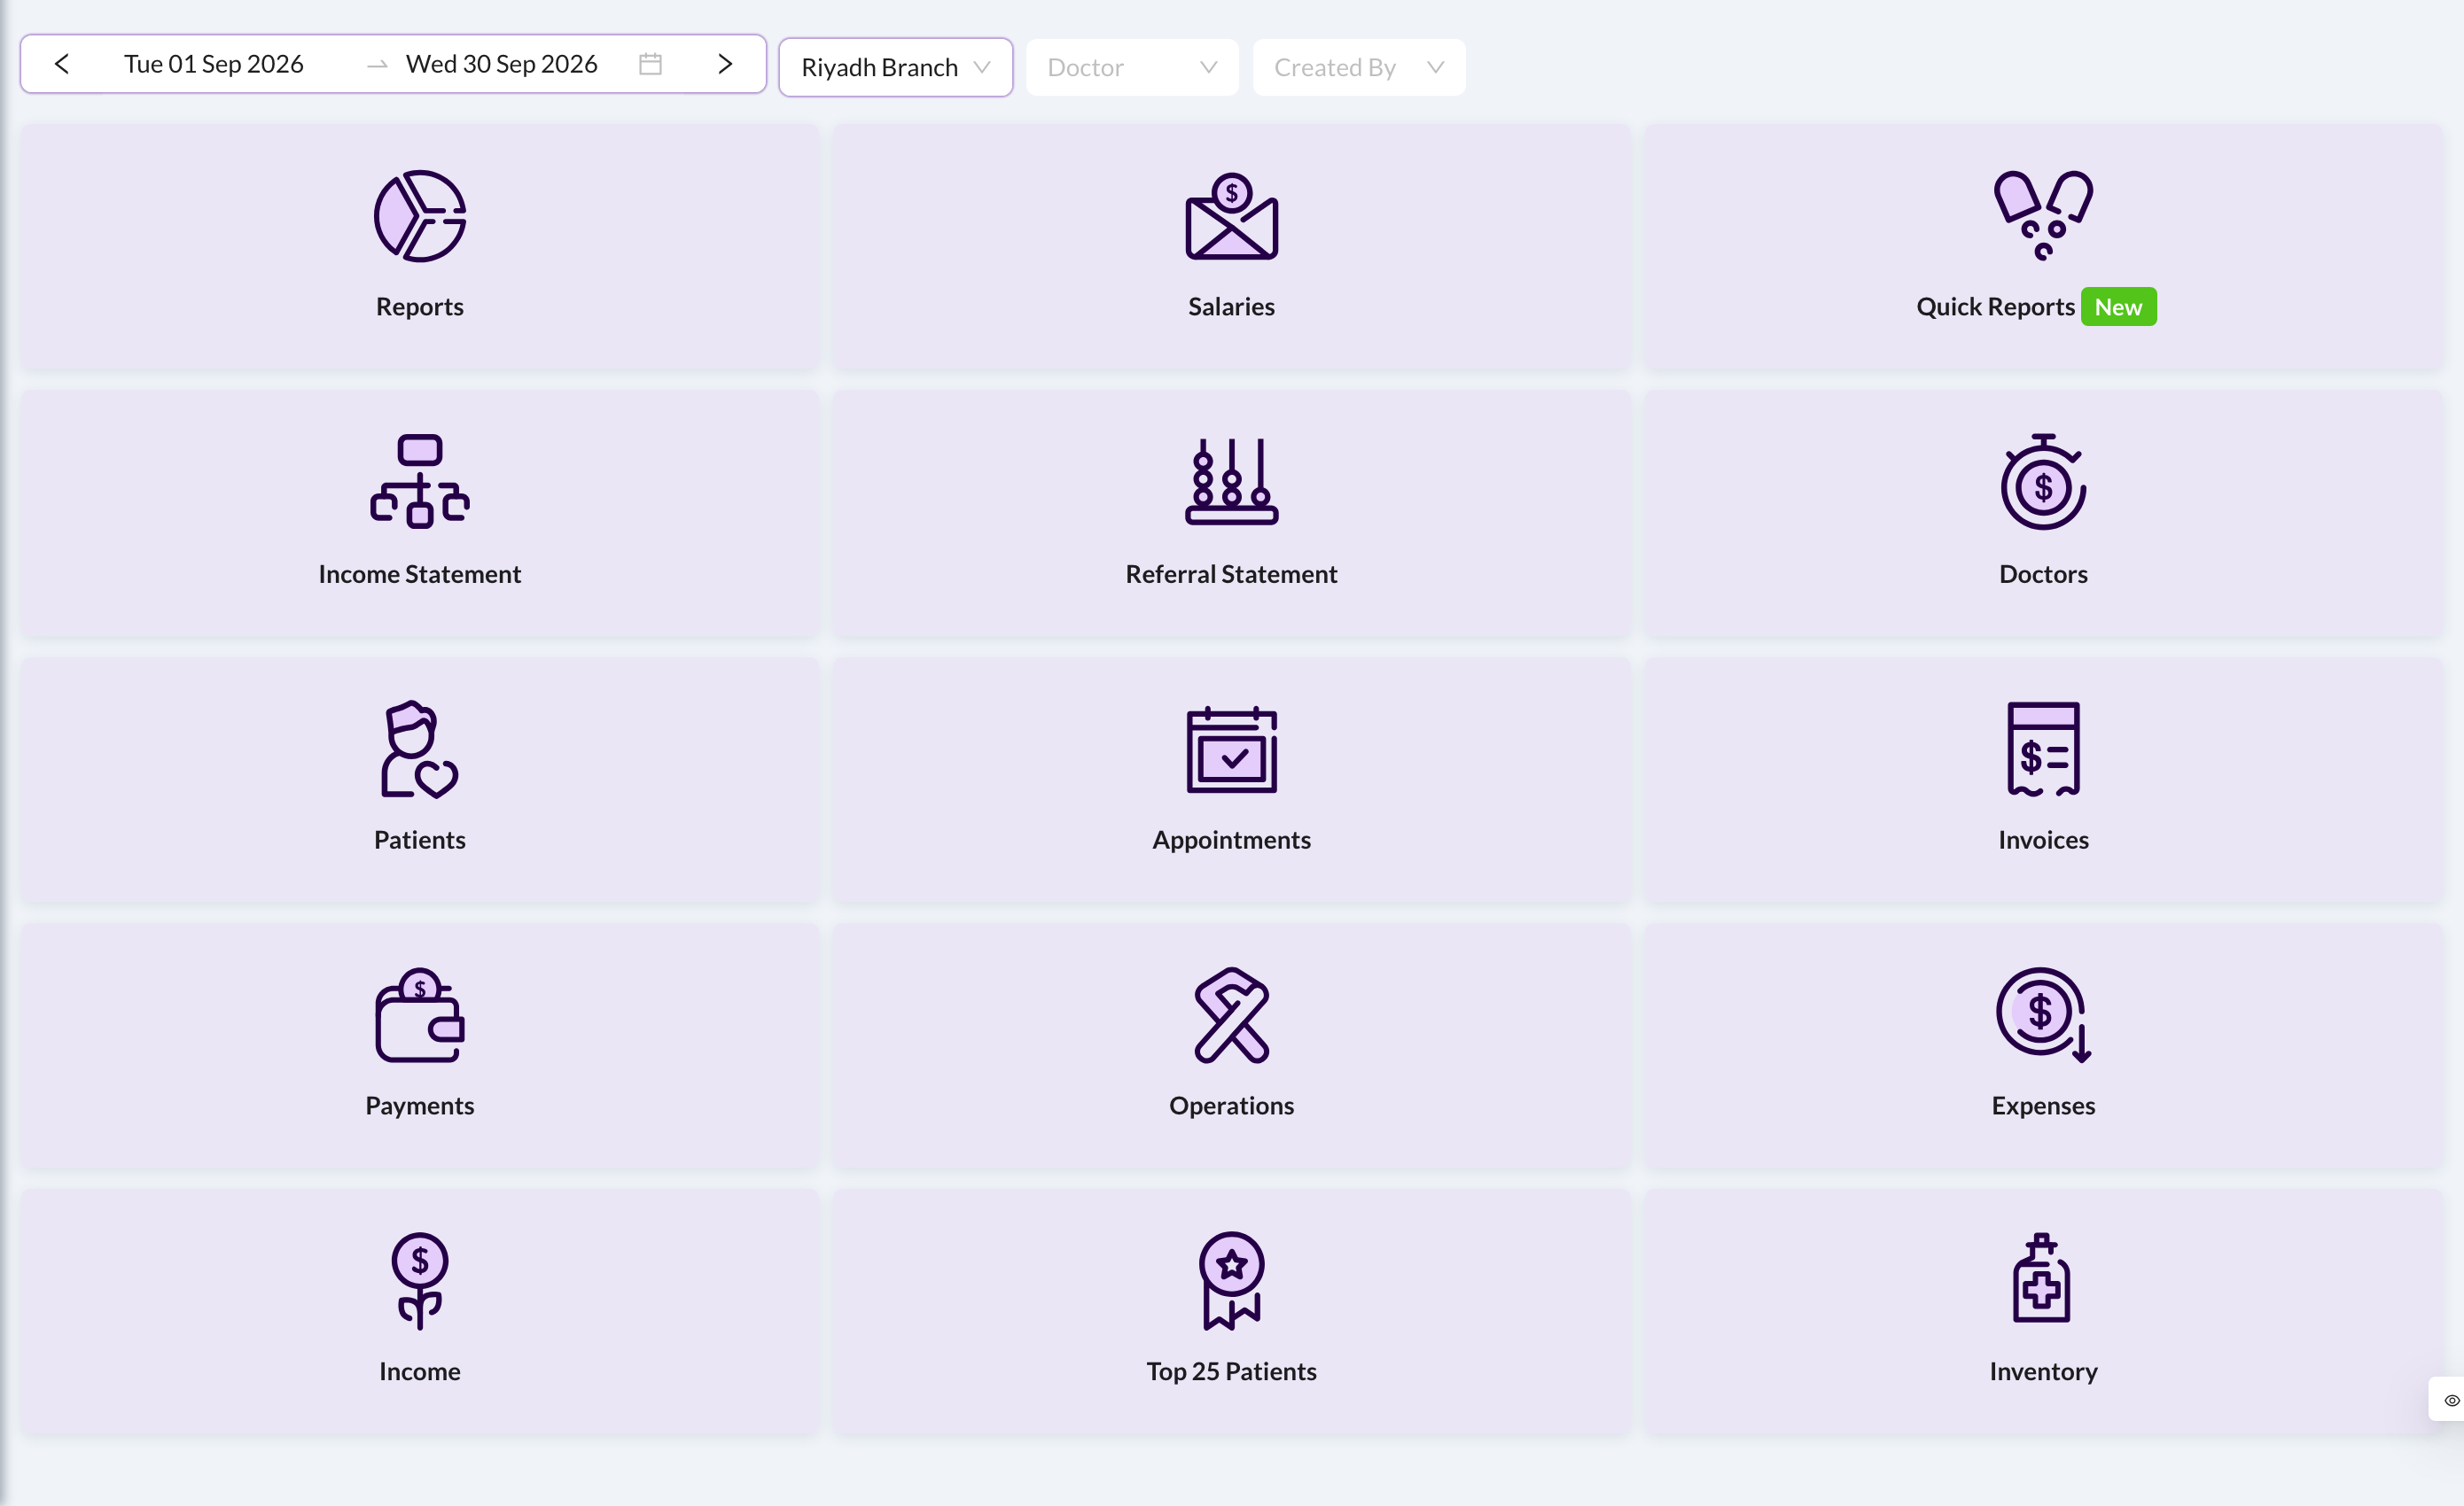Open the Quick Reports pills icon
Image resolution: width=2464 pixels, height=1506 pixels.
click(2043, 216)
